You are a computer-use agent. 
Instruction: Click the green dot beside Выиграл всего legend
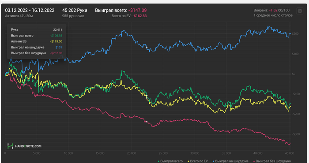tap(158, 161)
